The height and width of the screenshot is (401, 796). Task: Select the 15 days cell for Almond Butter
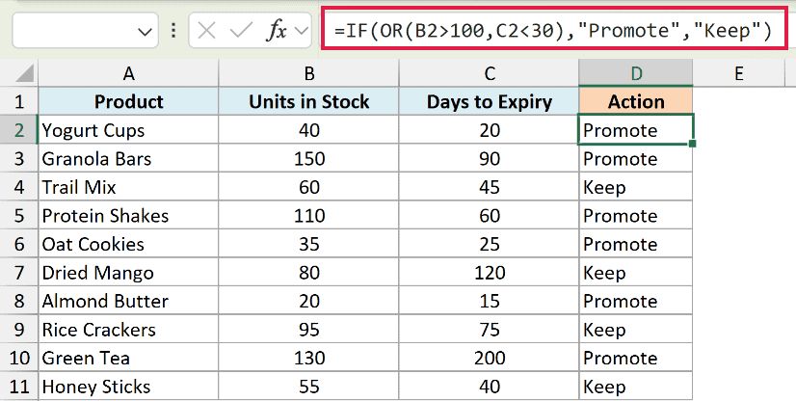(x=490, y=301)
